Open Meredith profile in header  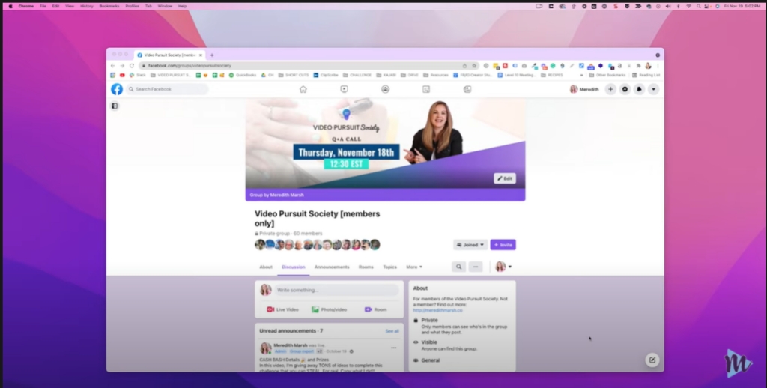coord(584,89)
